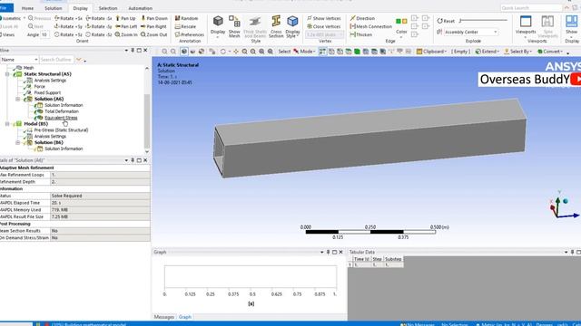The image size is (581, 326).
Task: Toggle edge Direction display
Action: (362, 18)
